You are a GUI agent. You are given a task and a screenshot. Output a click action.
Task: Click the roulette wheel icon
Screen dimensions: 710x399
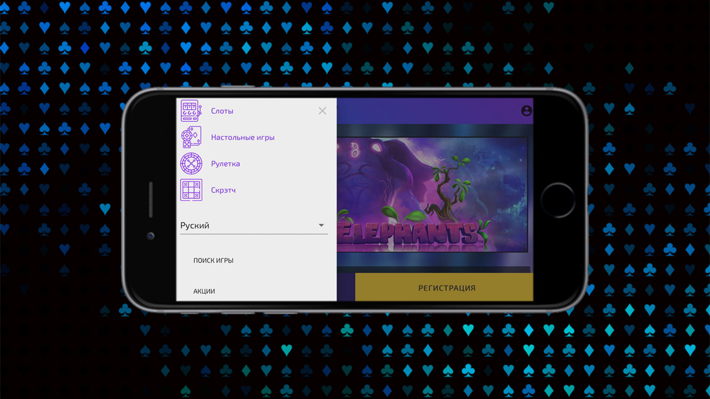(x=191, y=164)
